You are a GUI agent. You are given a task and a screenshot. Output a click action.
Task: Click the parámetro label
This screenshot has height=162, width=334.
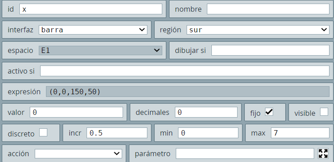click(x=152, y=154)
